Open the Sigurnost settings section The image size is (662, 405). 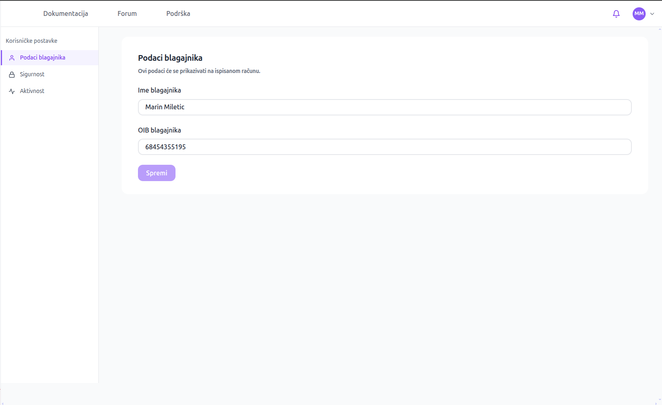(32, 74)
